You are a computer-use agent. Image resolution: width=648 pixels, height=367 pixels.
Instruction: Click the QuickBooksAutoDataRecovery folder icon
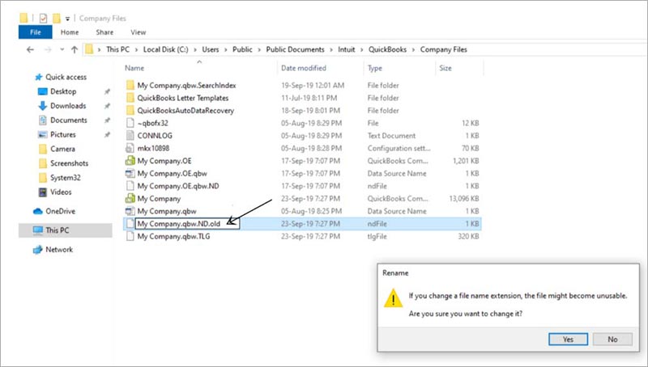coord(130,111)
